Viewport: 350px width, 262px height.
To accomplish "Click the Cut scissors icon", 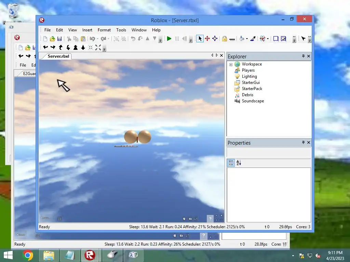I will pyautogui.click(x=69, y=39).
